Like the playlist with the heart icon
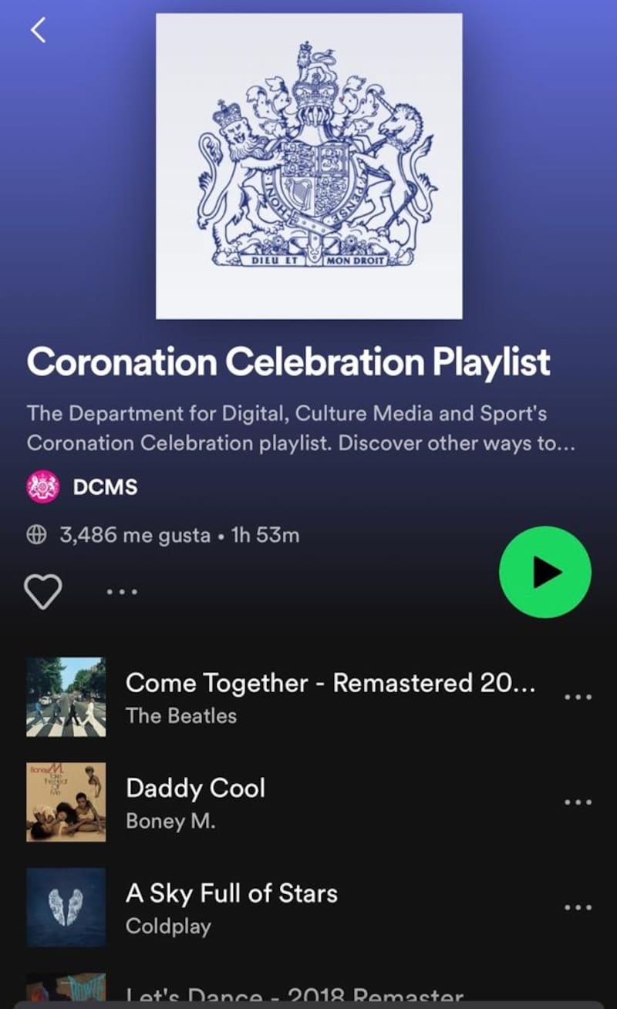 42,591
